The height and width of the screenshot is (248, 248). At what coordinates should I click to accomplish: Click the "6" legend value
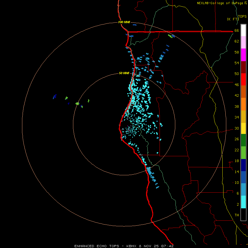pyautogui.click(x=238, y=193)
